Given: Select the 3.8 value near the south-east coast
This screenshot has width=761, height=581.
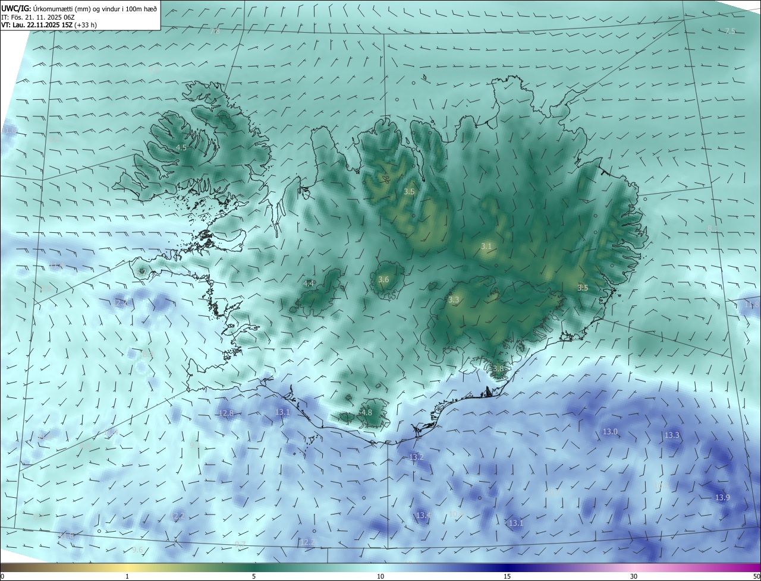Looking at the screenshot, I should tap(498, 369).
